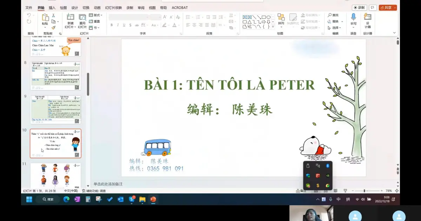Toggle center text alignment
Screen dimensions: 421x221
tap(194, 25)
